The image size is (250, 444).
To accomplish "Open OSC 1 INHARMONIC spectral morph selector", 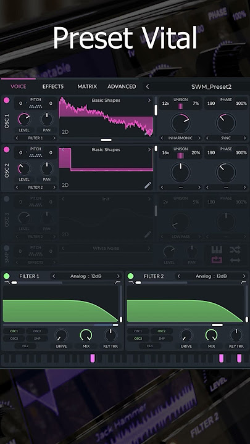I will click(x=180, y=138).
